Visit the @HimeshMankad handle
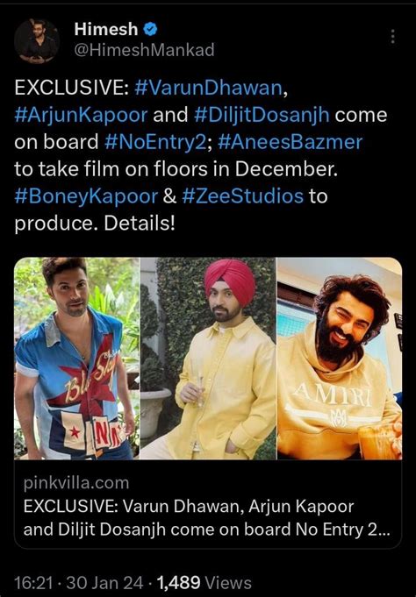The image size is (416, 597). point(144,50)
